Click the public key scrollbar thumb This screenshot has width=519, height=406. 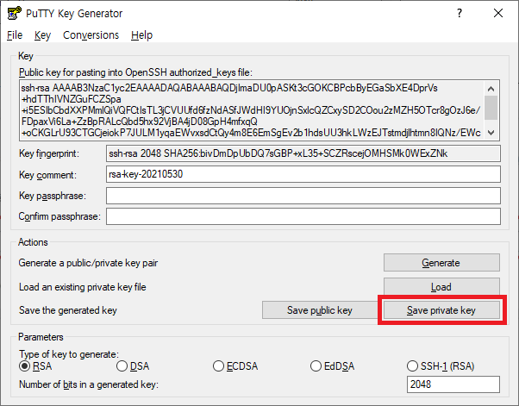coord(491,108)
